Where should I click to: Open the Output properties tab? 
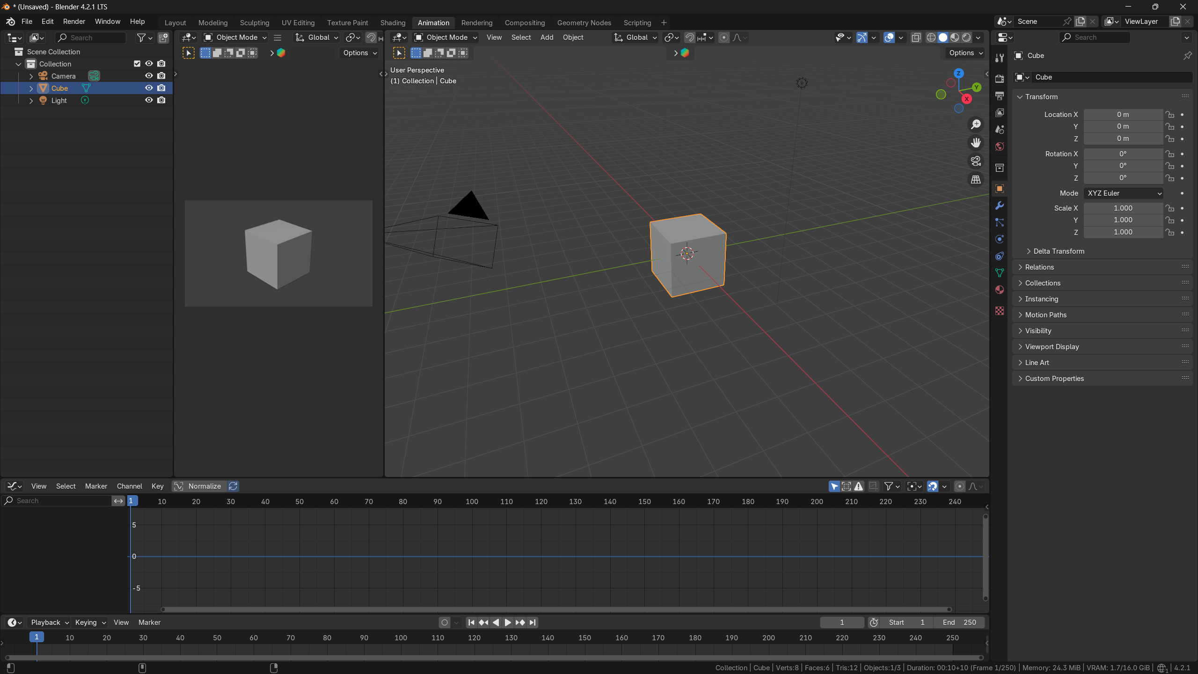1000,96
